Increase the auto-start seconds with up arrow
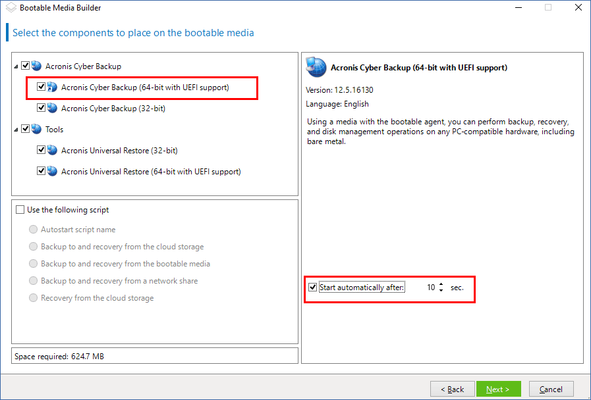 tap(441, 284)
